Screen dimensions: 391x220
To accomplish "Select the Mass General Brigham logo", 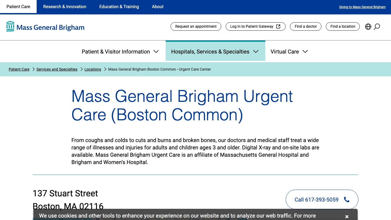I will click(45, 26).
